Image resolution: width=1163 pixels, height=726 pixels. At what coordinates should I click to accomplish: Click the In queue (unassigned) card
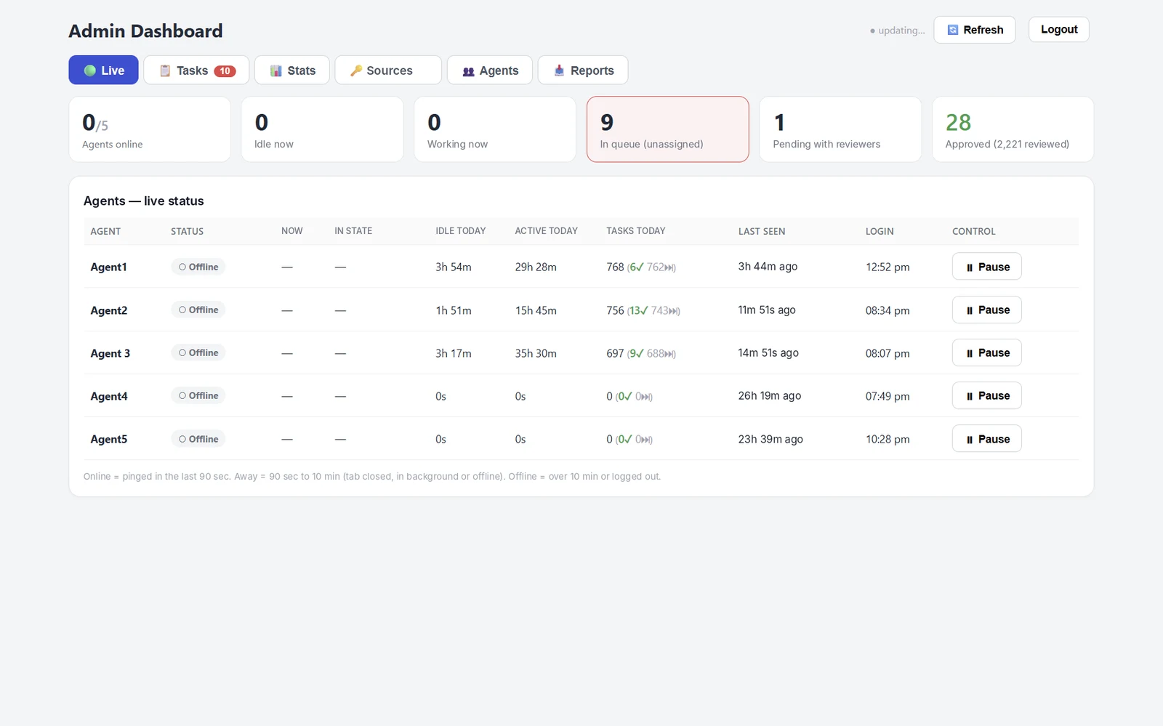(668, 129)
